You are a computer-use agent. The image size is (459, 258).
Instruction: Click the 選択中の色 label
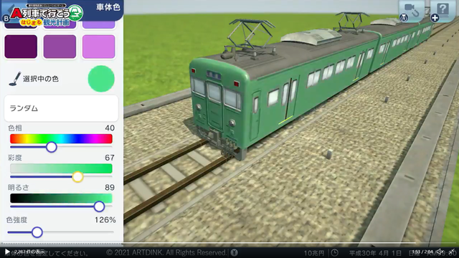point(41,79)
